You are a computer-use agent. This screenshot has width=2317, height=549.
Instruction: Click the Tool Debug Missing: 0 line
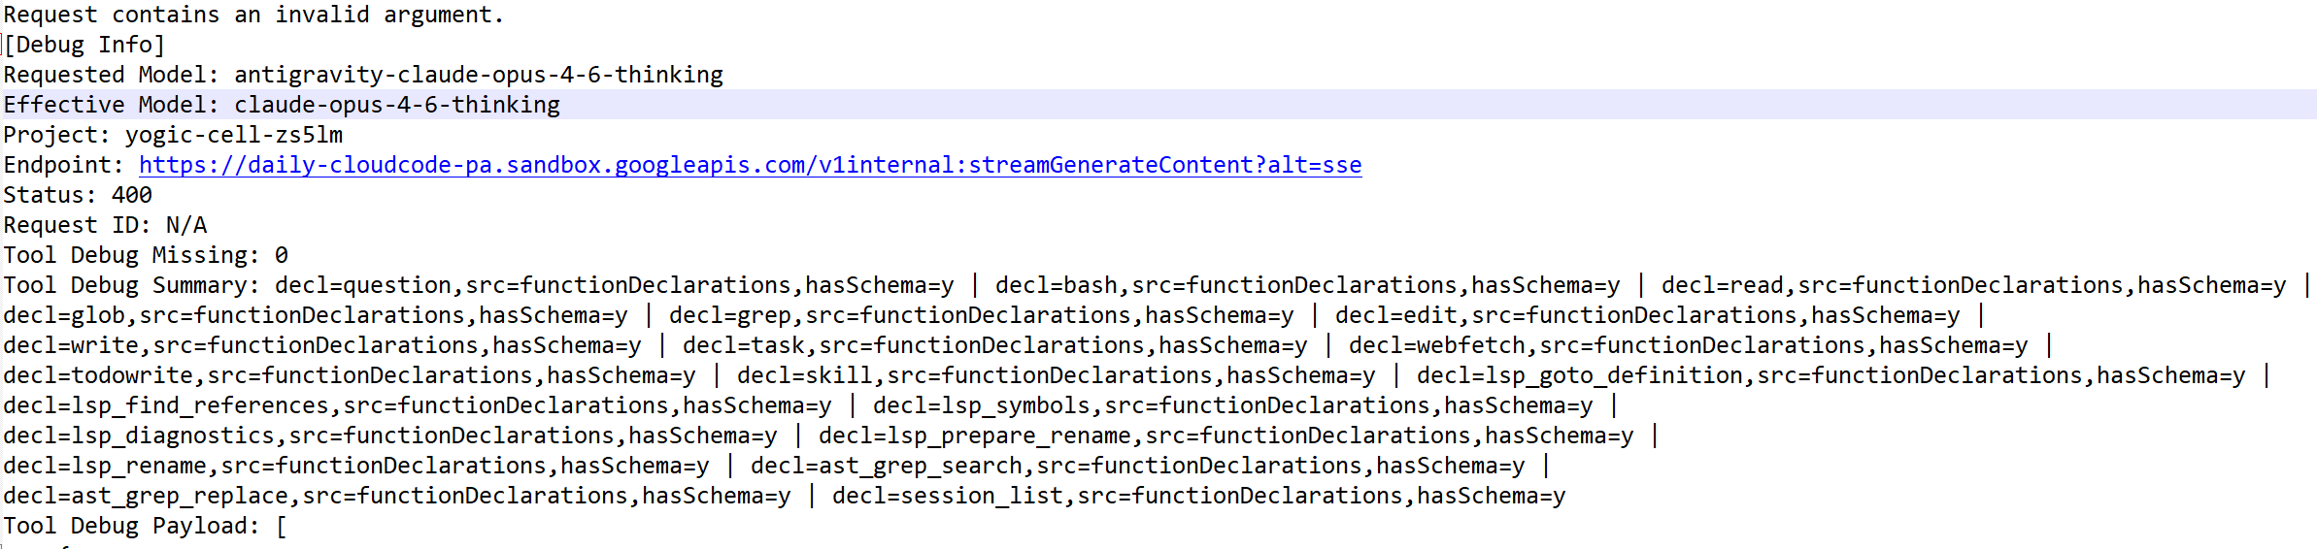[x=146, y=255]
